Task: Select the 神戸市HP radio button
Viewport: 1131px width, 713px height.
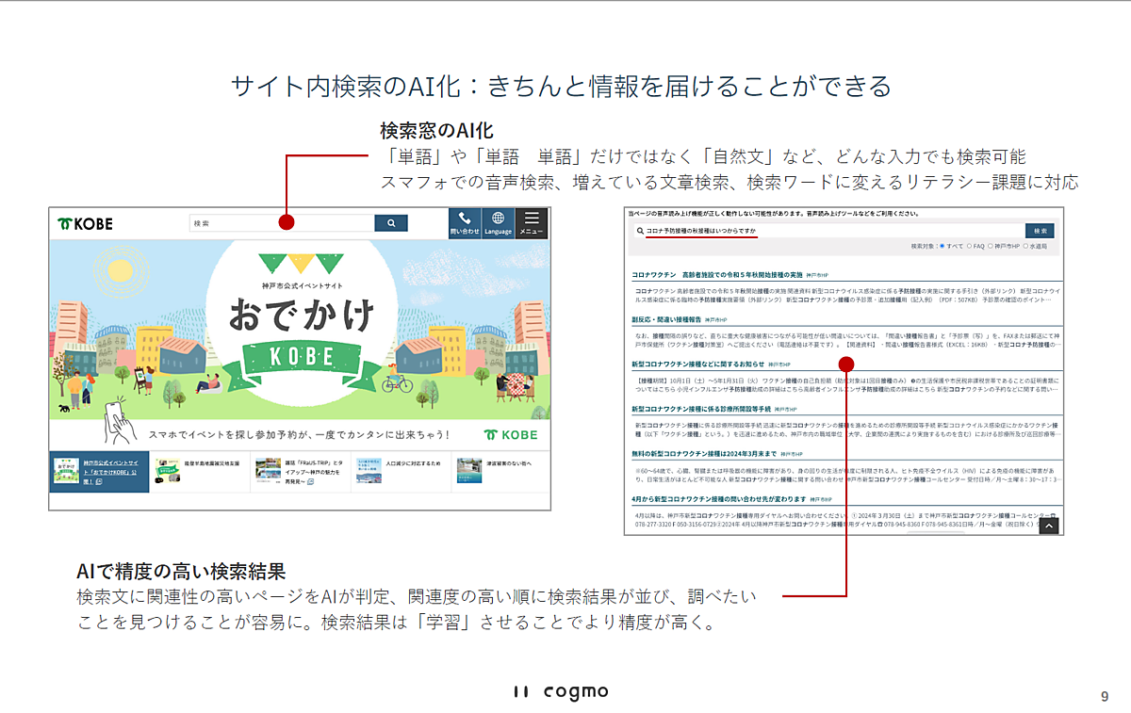Action: pyautogui.click(x=992, y=246)
